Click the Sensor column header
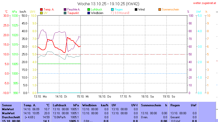This screenshot has width=218, height=122. pyautogui.click(x=7, y=105)
